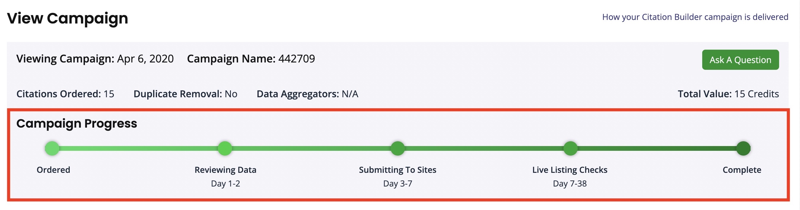Click the Day 1-2 text

226,183
